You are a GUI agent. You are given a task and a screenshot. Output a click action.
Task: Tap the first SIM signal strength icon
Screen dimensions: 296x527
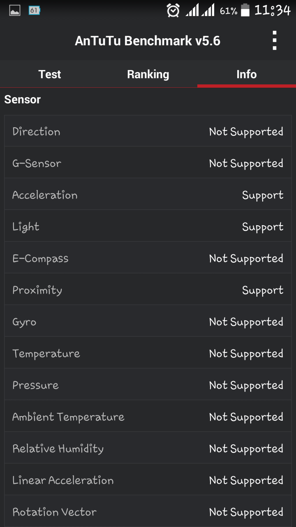click(192, 10)
